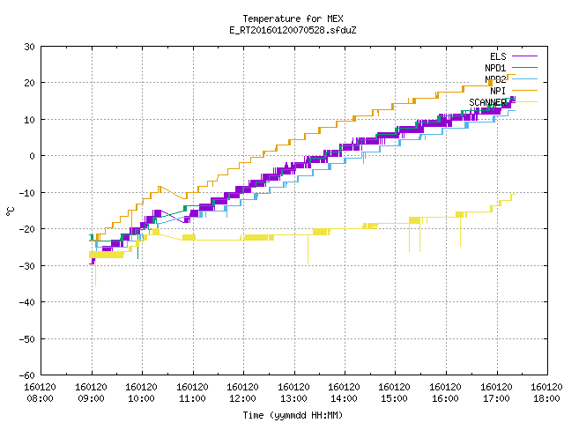Click the y-axis label '20'
The height and width of the screenshot is (423, 564).
pyautogui.click(x=30, y=83)
